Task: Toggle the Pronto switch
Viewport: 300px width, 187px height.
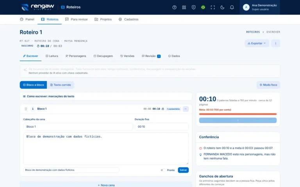Action: (163, 170)
